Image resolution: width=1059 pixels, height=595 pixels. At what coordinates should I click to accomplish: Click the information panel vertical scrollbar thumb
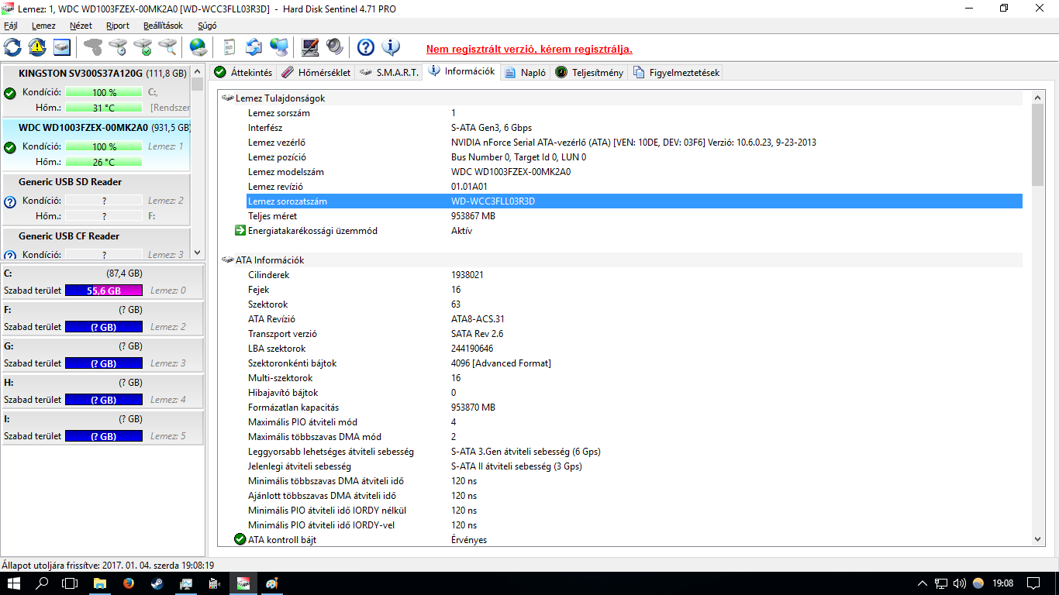[x=1038, y=145]
